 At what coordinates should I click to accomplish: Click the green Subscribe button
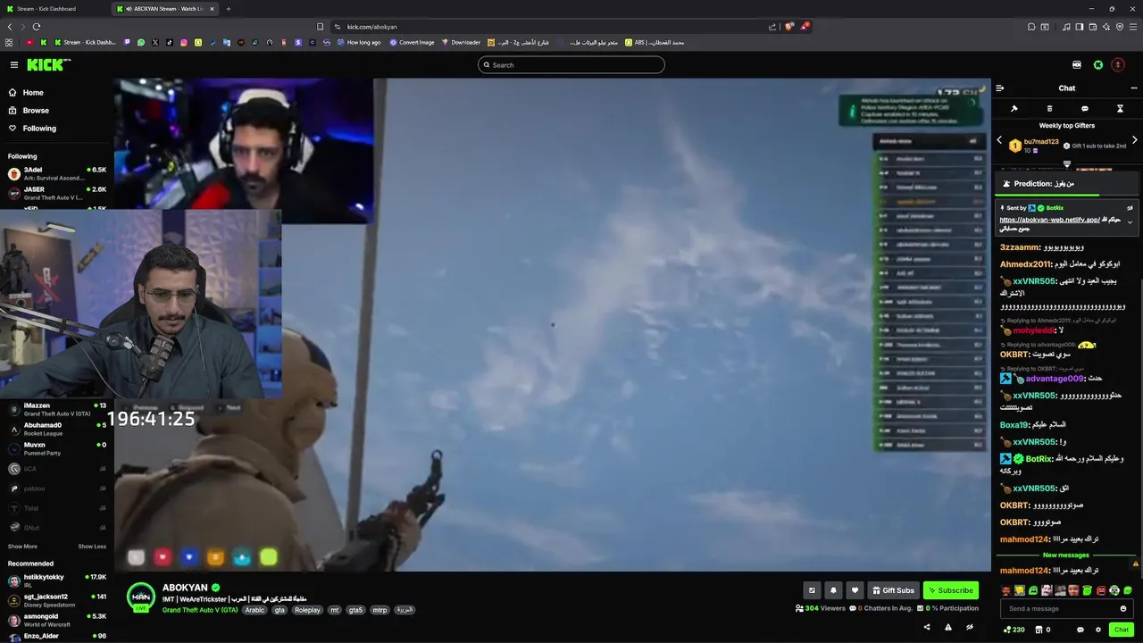point(950,590)
